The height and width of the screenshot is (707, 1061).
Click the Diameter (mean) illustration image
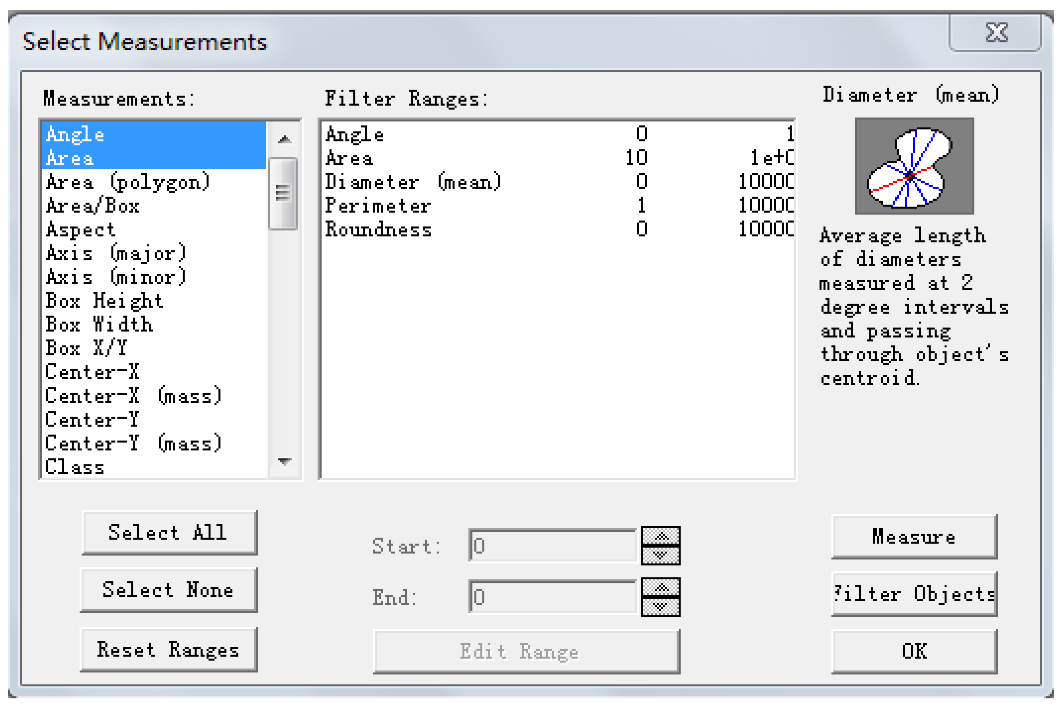(914, 166)
